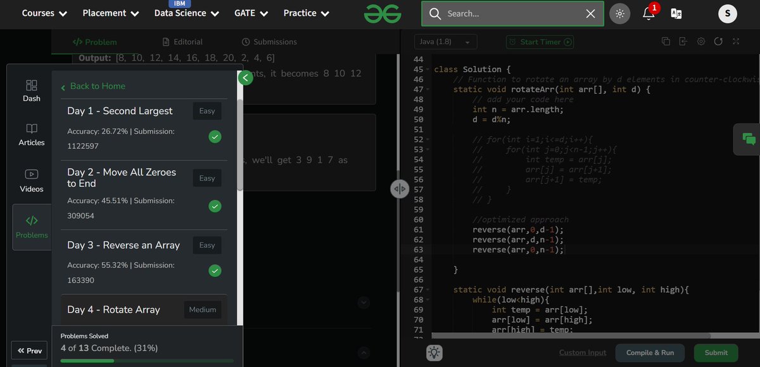Open the Submissions tab
The height and width of the screenshot is (367, 760).
tap(269, 42)
